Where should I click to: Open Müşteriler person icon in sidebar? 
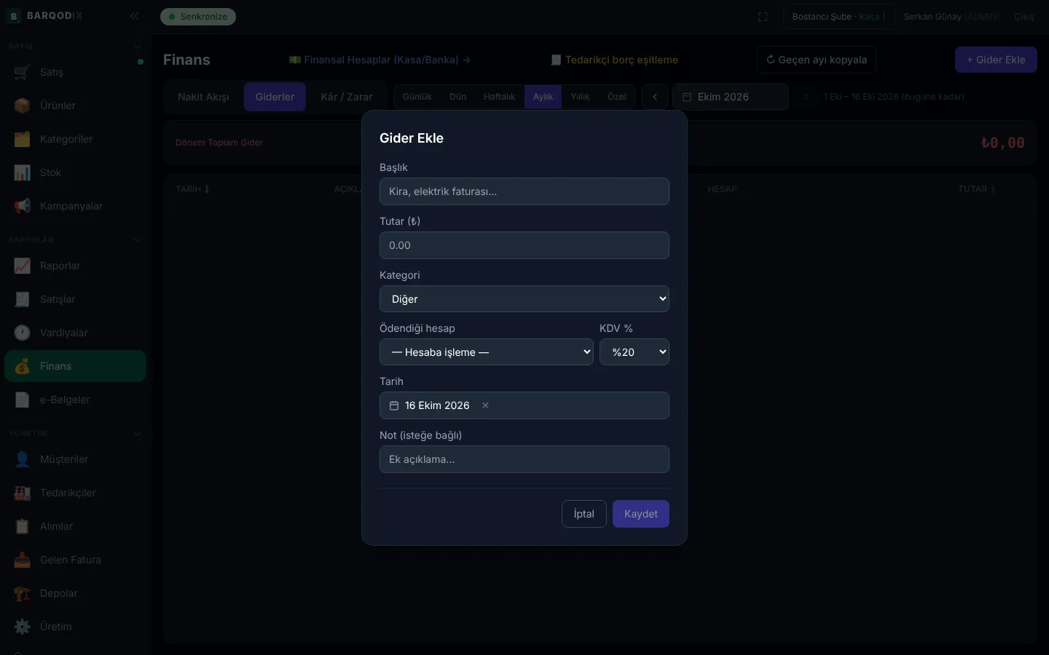click(23, 459)
